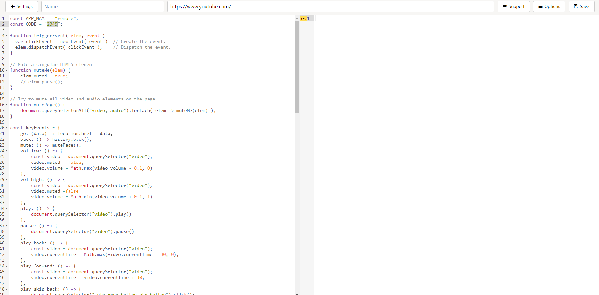Click the back arrow on the Settings button
This screenshot has height=295, width=599.
point(12,6)
